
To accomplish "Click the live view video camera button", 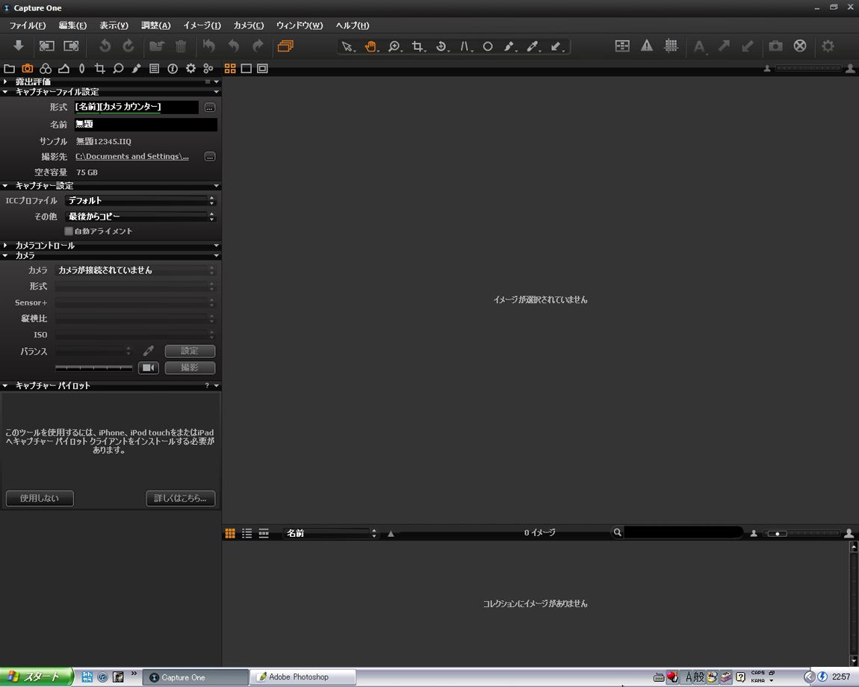I will [149, 367].
